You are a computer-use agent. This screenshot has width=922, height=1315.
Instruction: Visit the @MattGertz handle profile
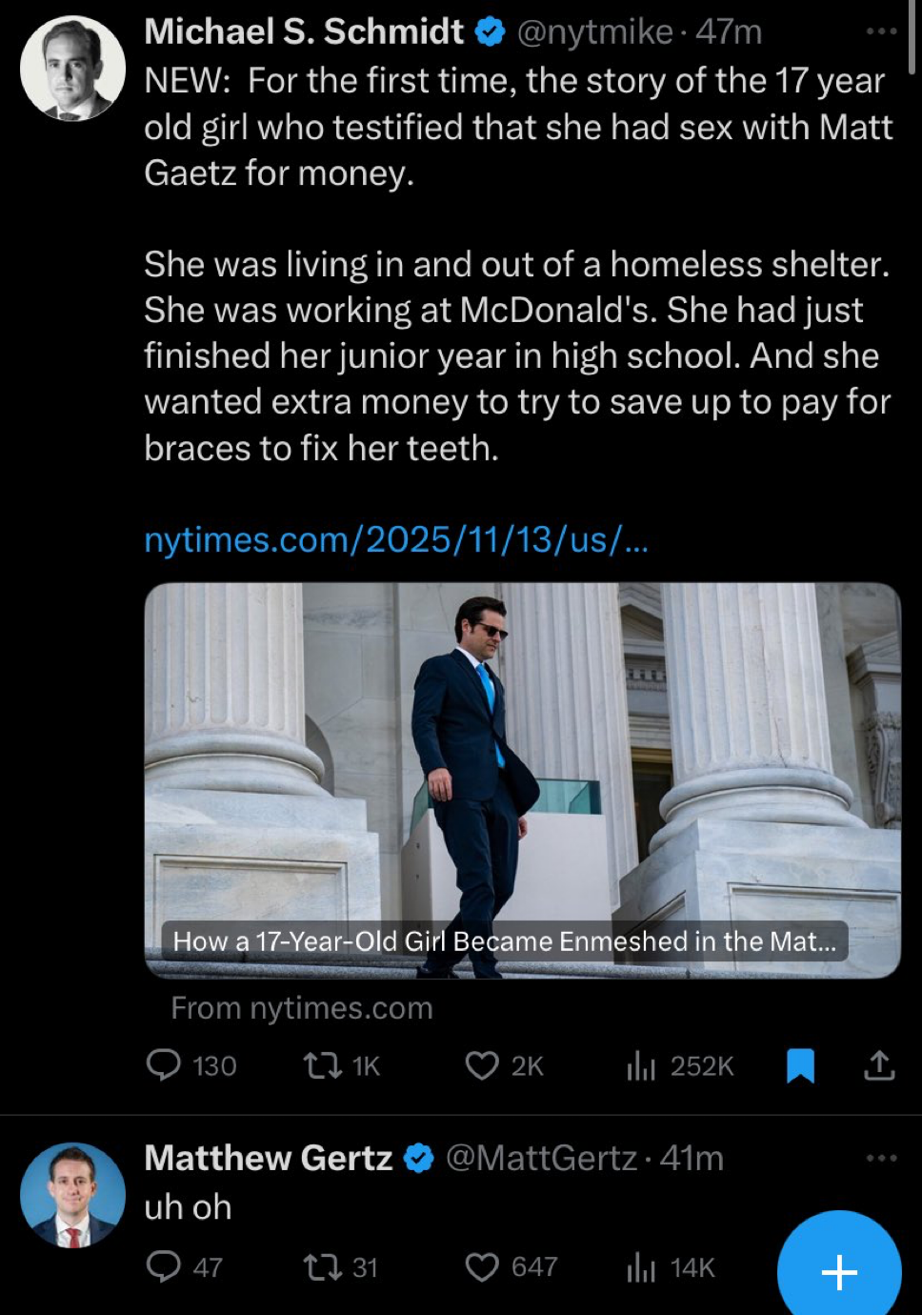[541, 1158]
